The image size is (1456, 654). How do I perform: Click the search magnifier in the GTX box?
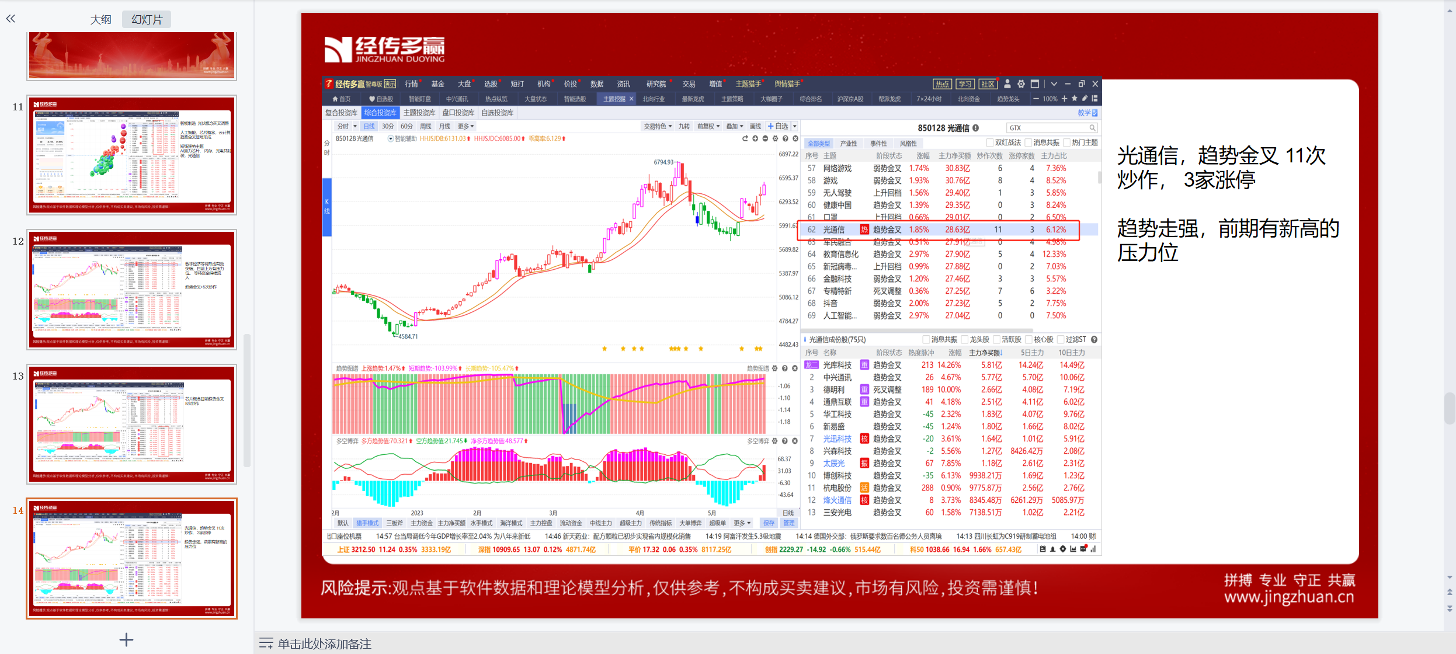[x=1092, y=128]
